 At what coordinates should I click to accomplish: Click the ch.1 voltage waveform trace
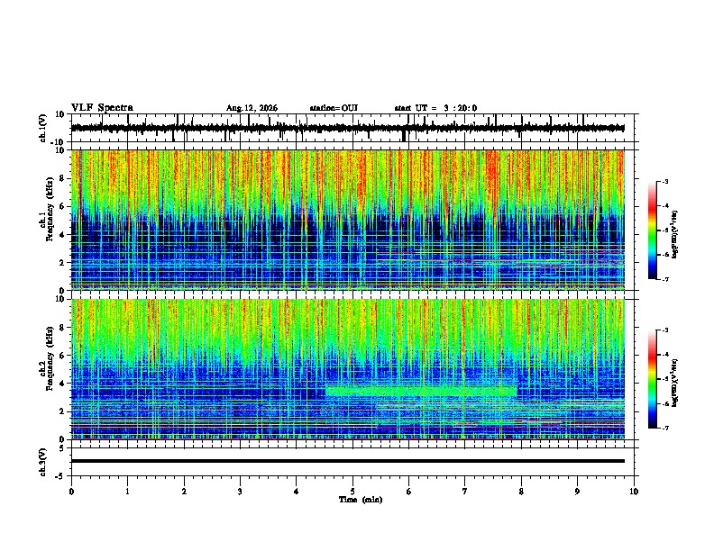[x=347, y=128]
